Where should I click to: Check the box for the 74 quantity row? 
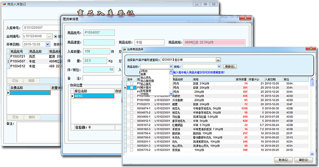coord(131,83)
